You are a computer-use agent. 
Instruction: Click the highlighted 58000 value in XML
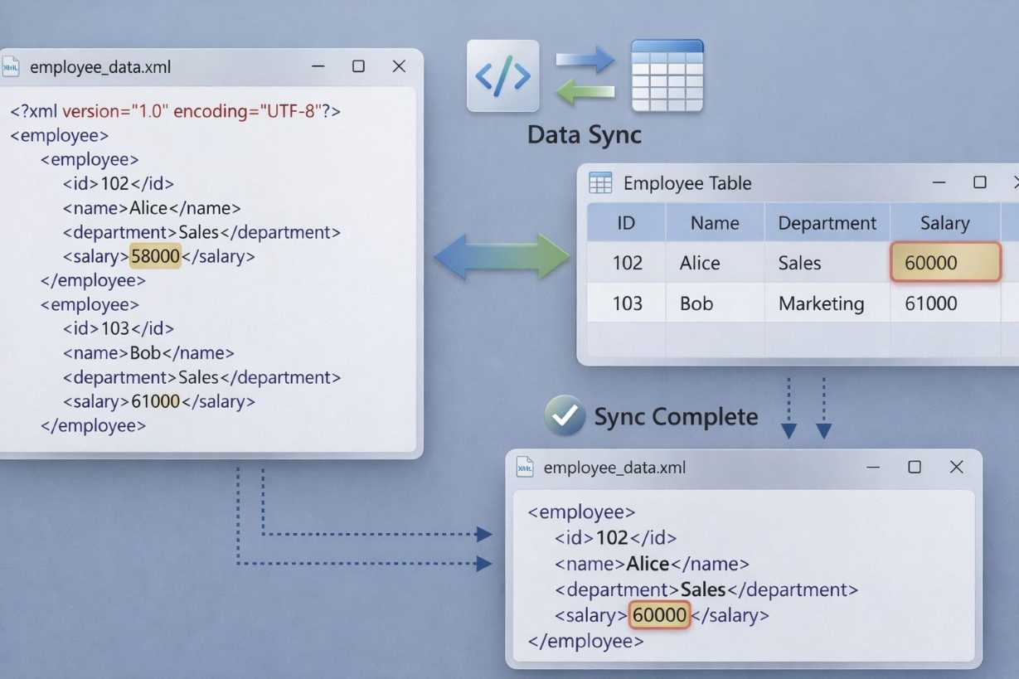coord(155,256)
